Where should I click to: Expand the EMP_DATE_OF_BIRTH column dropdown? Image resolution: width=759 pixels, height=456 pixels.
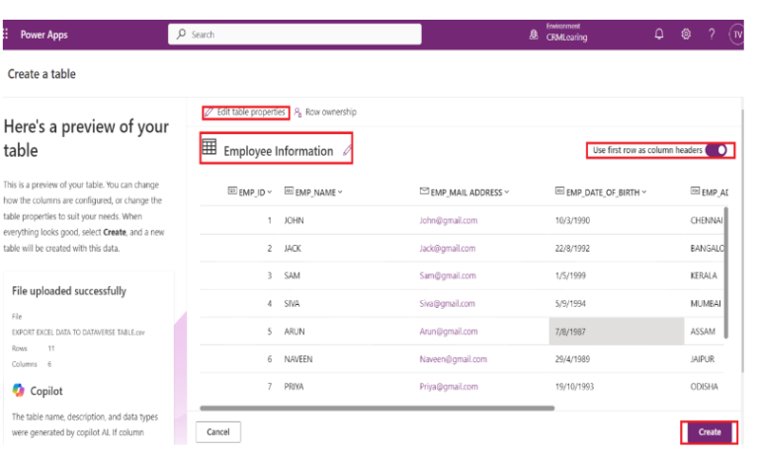644,191
